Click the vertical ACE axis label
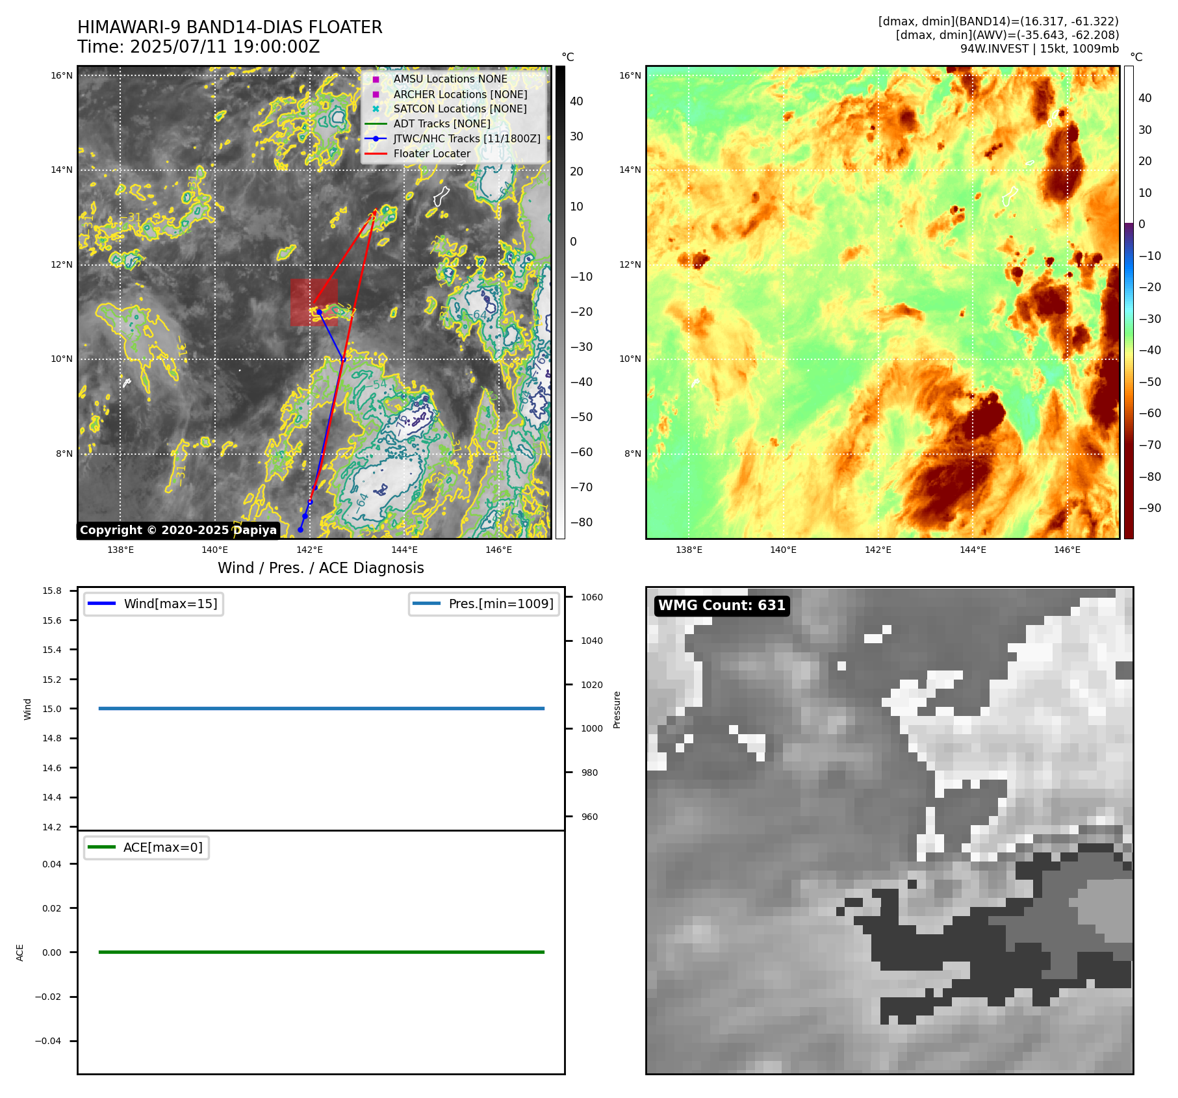The width and height of the screenshot is (1178, 1098). 19,952
